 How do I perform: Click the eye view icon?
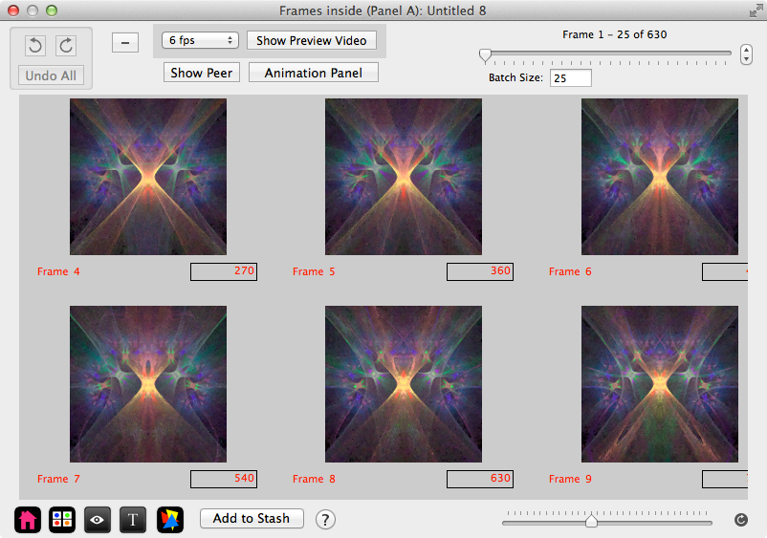click(98, 520)
